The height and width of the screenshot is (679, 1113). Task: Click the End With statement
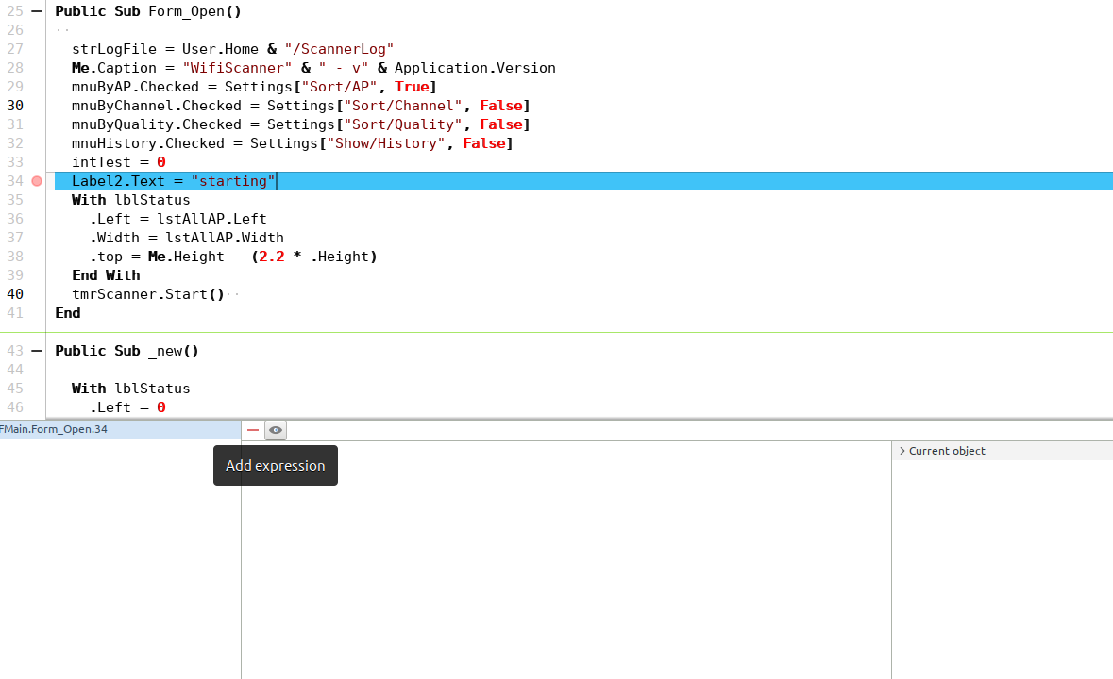106,275
